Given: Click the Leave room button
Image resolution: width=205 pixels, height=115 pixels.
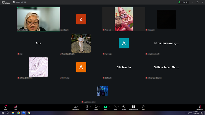Looking at the screenshot, I should [x=200, y=108].
